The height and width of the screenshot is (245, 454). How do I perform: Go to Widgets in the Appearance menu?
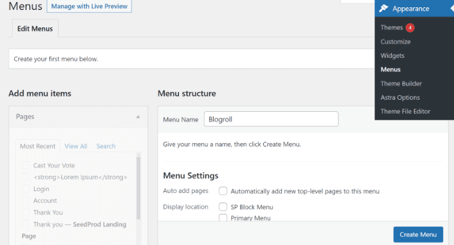(393, 56)
